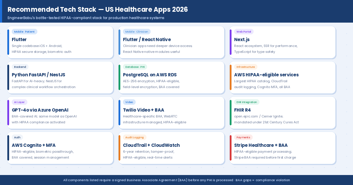Select the 'AWS HIPAA-eligible services' heading
The image size is (353, 185).
click(266, 75)
